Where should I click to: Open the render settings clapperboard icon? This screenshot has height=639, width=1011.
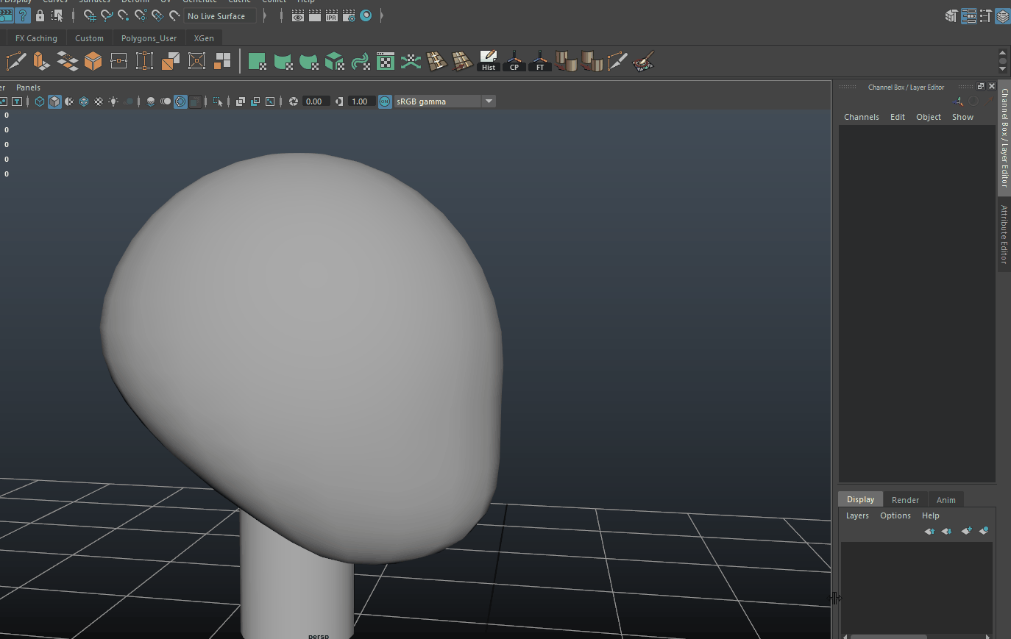point(349,15)
